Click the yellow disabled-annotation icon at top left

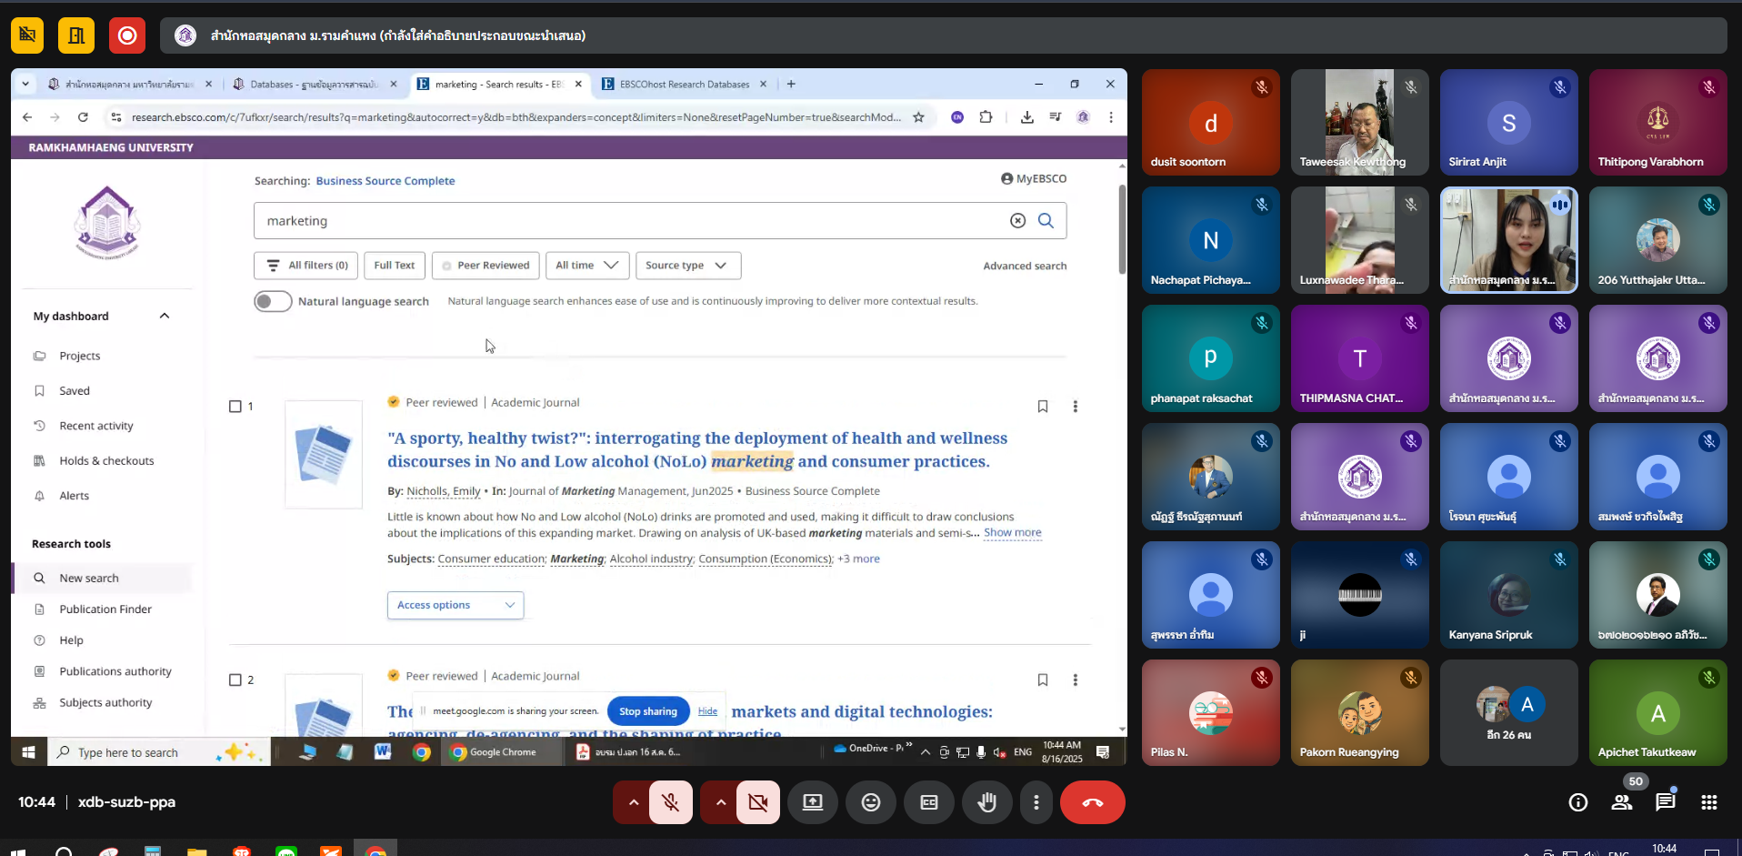(x=27, y=35)
